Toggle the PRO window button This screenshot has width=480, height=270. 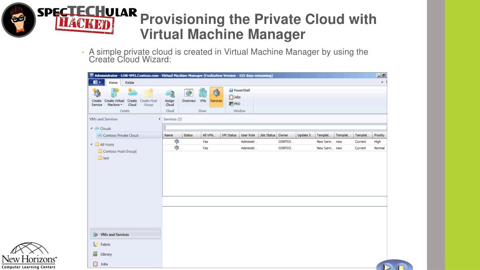pos(234,104)
